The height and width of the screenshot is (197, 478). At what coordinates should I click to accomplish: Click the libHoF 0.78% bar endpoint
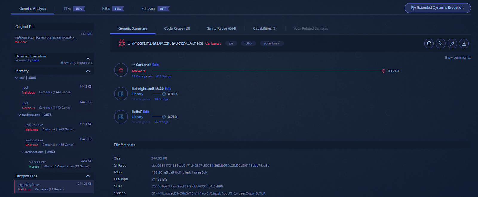coord(164,117)
